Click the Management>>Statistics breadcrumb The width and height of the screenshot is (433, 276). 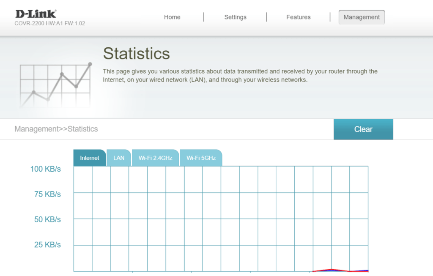pos(56,129)
